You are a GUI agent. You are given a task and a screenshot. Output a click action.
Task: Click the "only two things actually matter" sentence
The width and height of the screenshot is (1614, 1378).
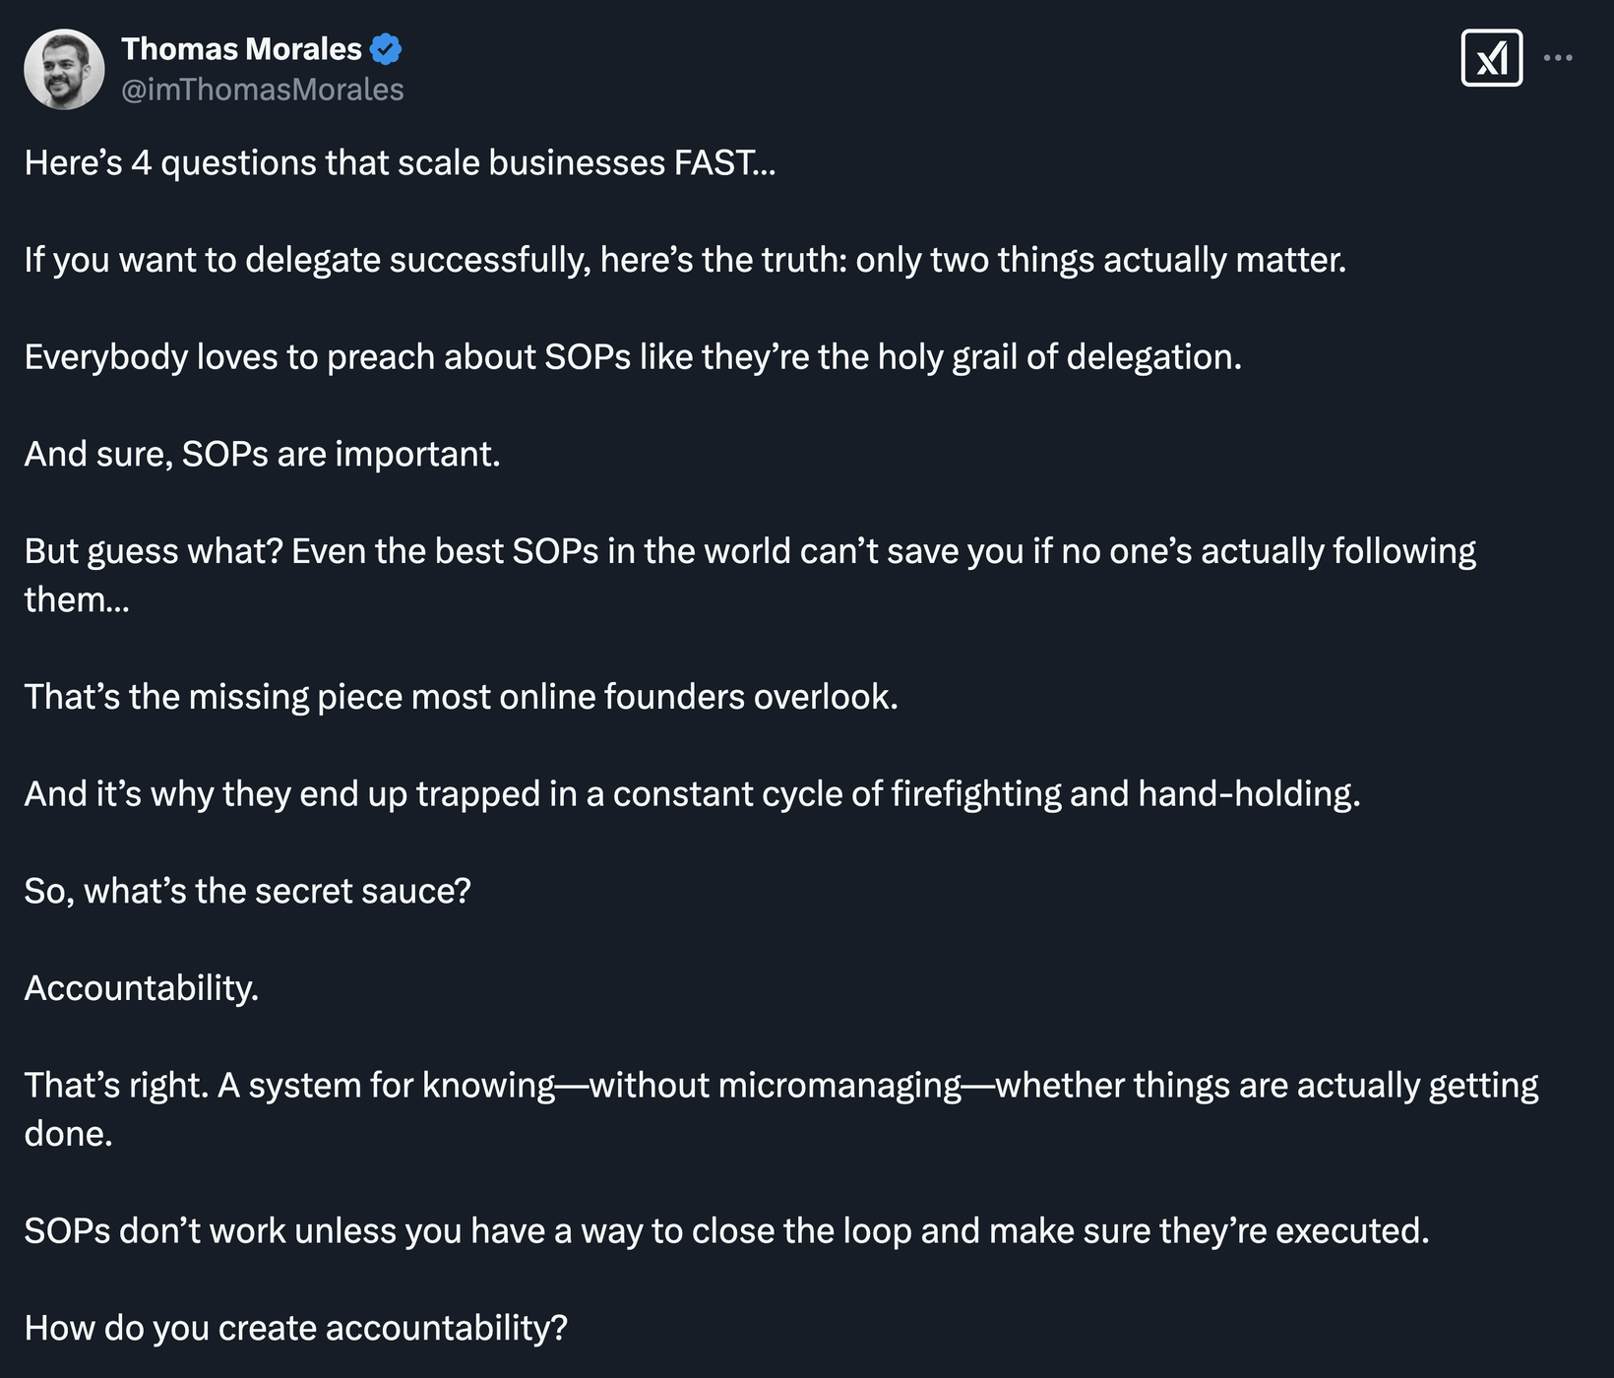point(1100,260)
